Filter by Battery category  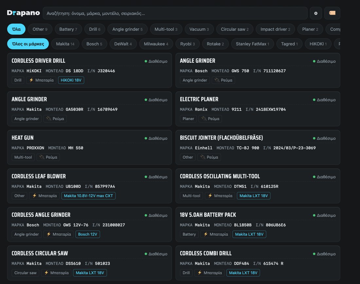coord(68,29)
